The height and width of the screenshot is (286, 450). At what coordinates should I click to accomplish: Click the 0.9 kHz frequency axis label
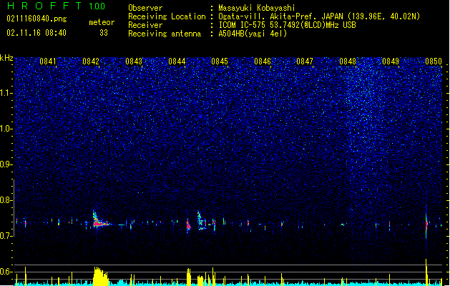click(x=6, y=164)
